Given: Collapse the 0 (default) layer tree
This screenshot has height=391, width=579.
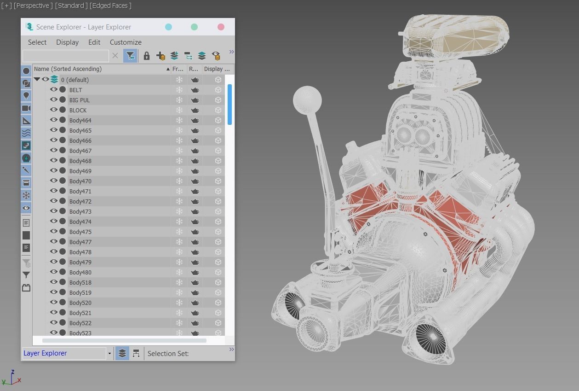Looking at the screenshot, I should point(37,79).
